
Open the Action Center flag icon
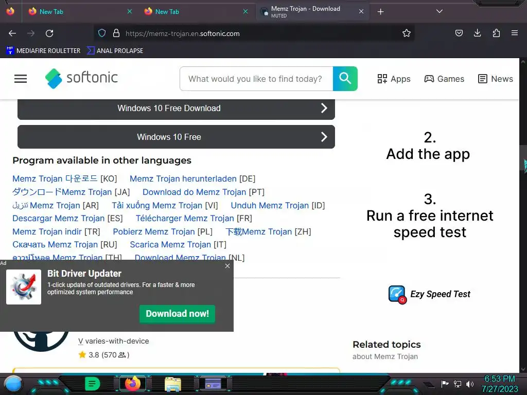[445, 384]
